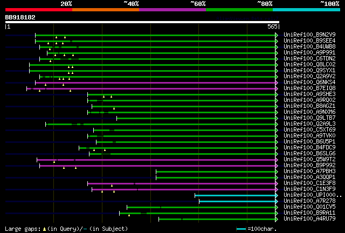The height and width of the screenshot is (233, 345).
Task: Click the purple arrowhead ending the C1E3F8 alignment
Action: pos(277,184)
